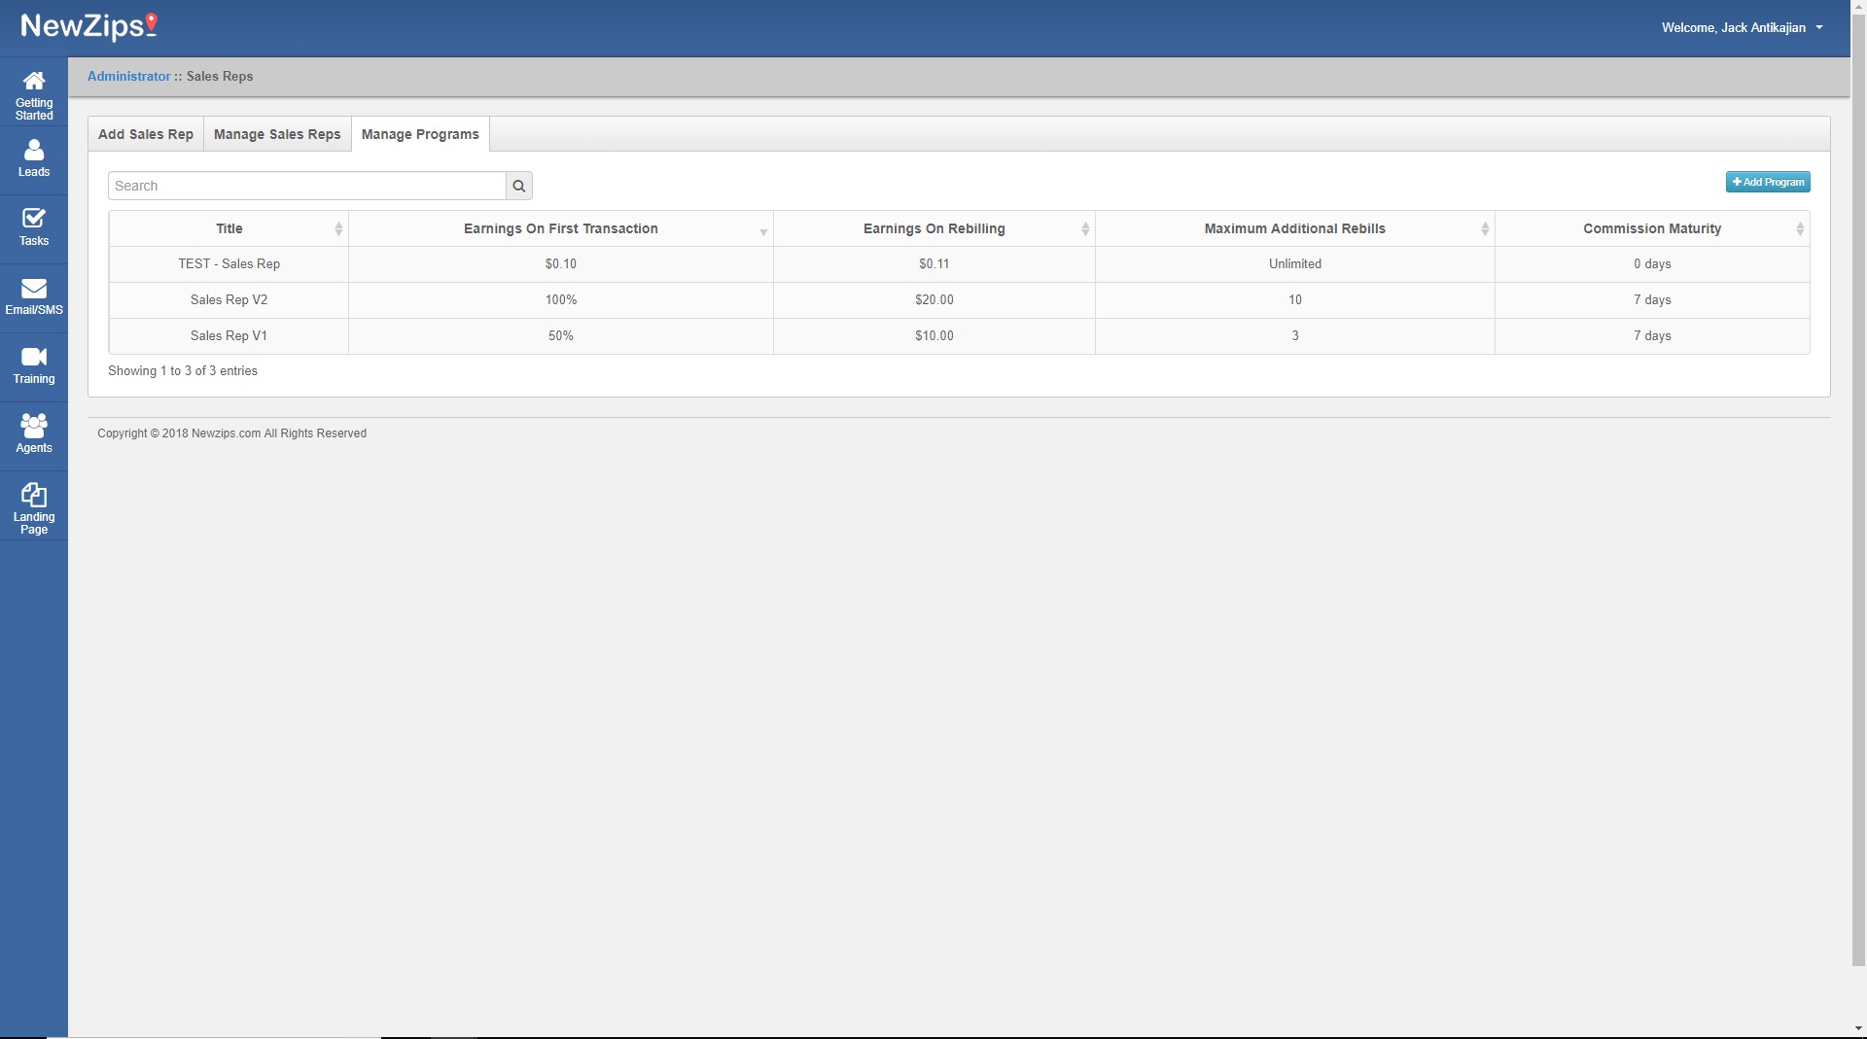Click the NewZips logo

coord(88,26)
